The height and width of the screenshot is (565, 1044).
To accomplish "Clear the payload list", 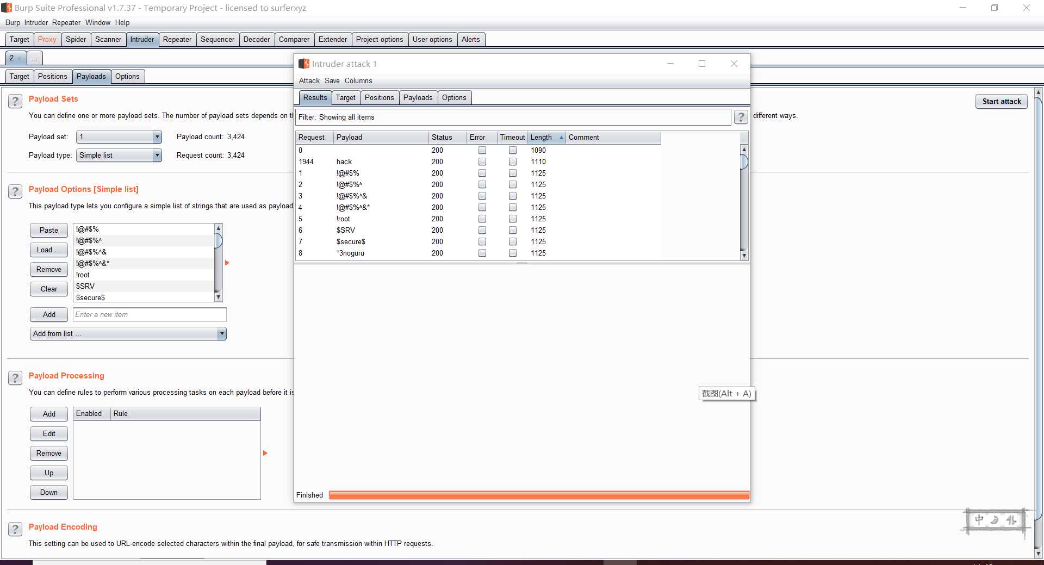I will pos(49,289).
